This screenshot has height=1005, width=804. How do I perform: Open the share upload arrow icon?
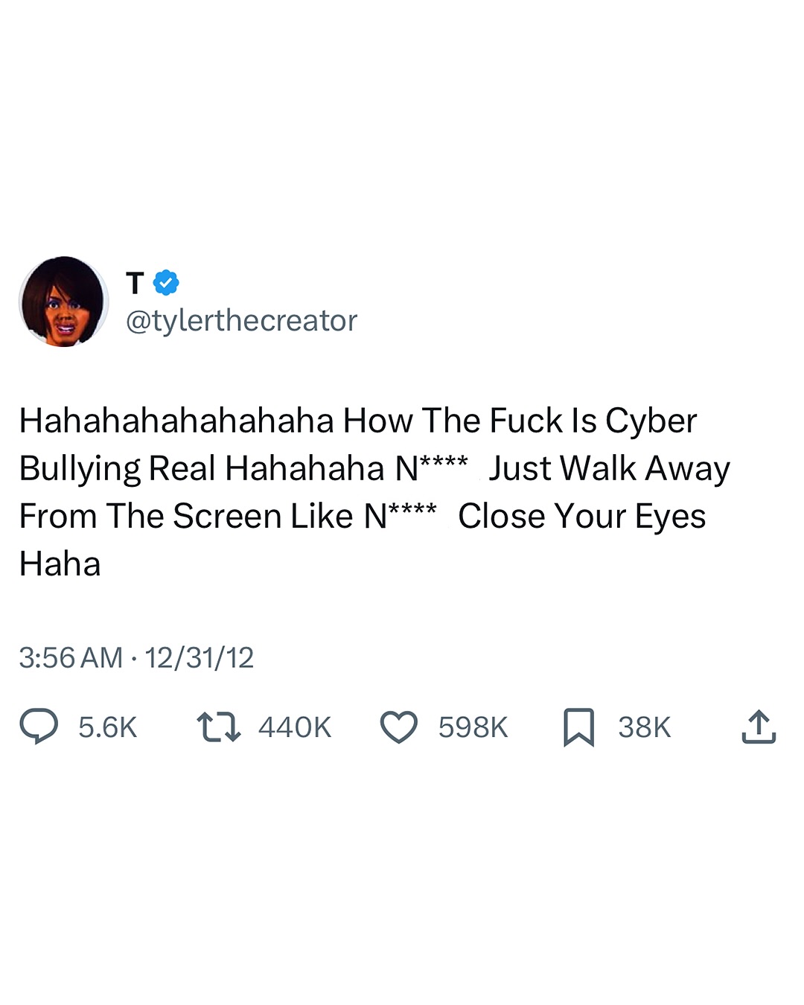tap(759, 727)
